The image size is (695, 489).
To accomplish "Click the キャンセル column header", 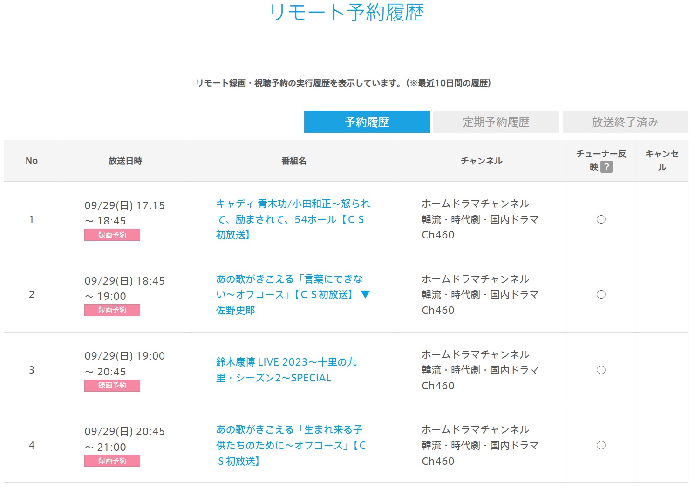I will (x=662, y=161).
